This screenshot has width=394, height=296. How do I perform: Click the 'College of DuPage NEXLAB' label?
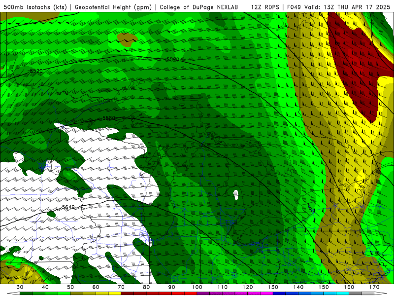(199, 7)
